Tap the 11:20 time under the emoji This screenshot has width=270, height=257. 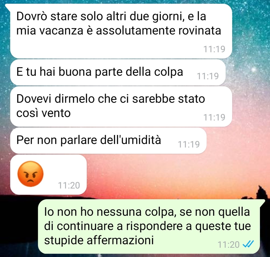click(x=69, y=185)
